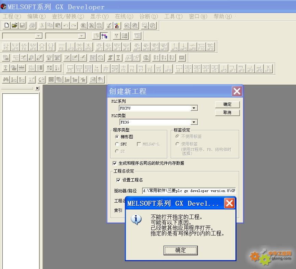Redo the action from the toolbar
Viewport: 296px width, 269px height.
tap(74, 25)
